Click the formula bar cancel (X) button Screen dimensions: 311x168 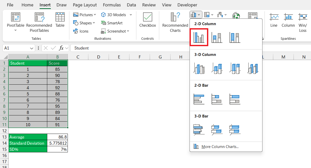click(46, 48)
